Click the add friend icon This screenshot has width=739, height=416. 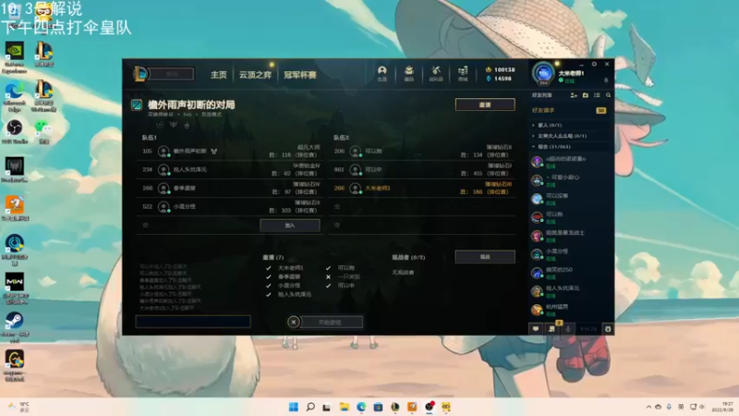(x=574, y=95)
